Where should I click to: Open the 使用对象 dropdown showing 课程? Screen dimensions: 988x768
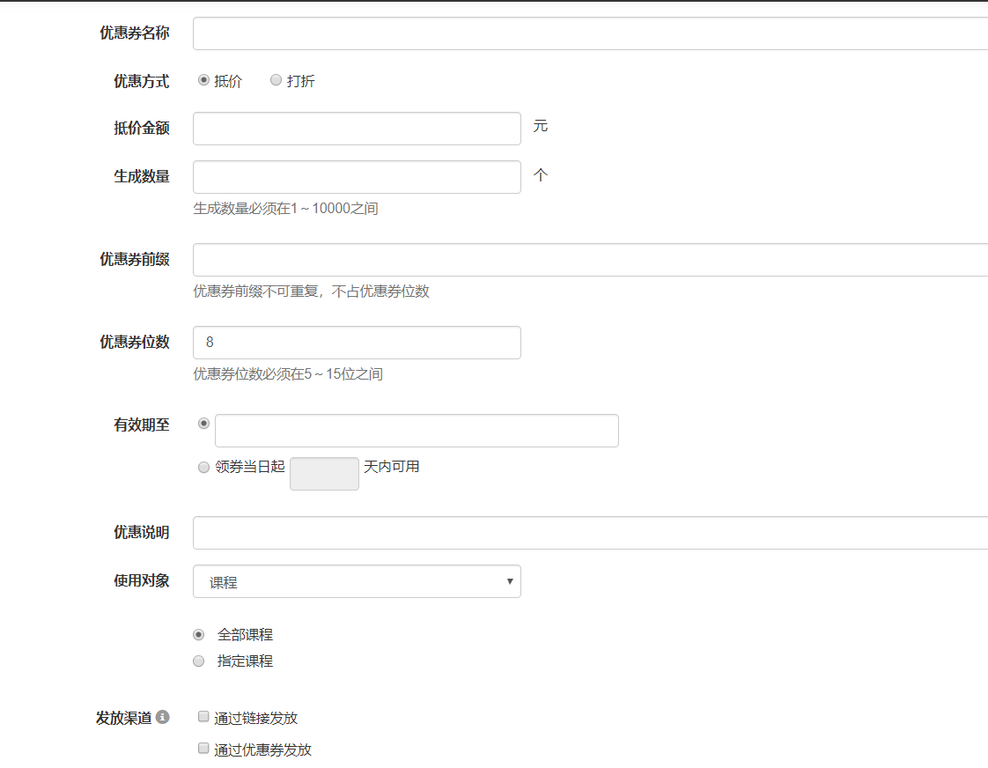pos(357,581)
